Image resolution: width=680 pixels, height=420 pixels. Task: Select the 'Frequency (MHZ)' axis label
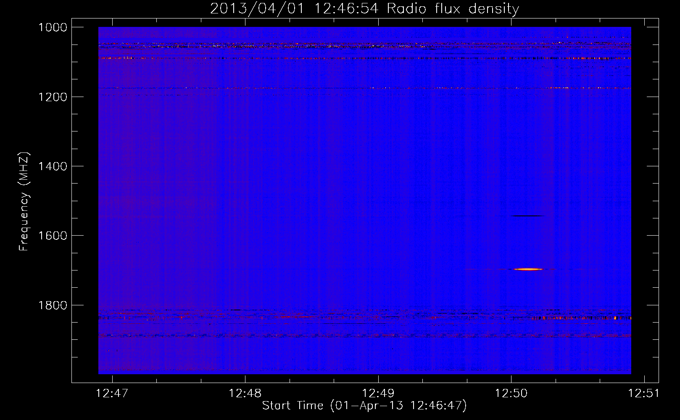(x=24, y=202)
